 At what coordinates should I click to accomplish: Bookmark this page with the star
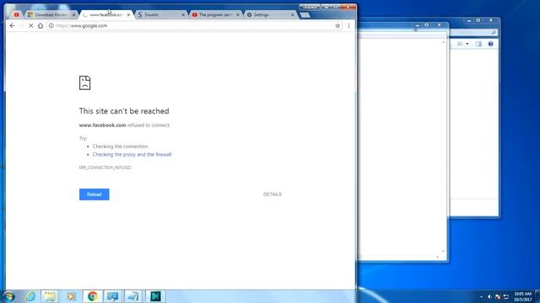[337, 26]
